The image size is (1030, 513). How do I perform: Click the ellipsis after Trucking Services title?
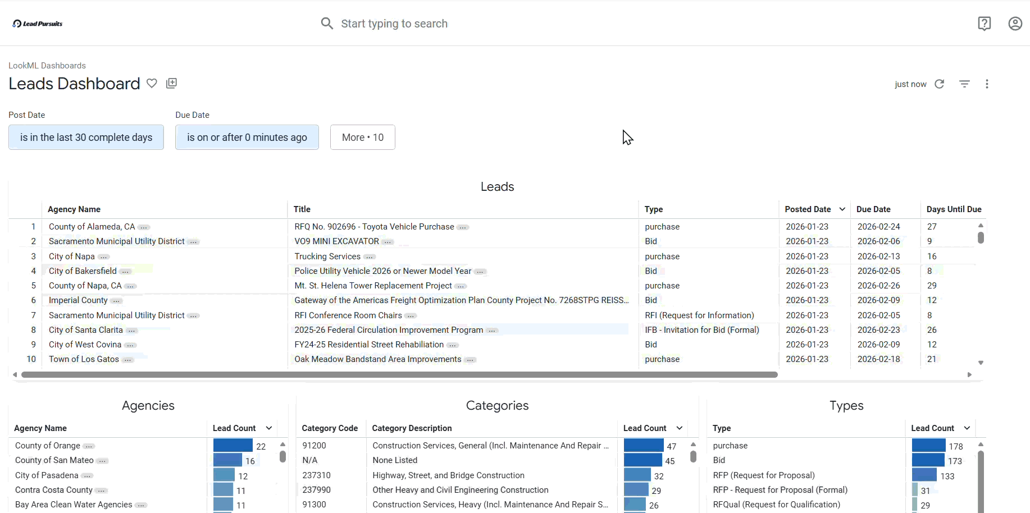click(x=370, y=257)
